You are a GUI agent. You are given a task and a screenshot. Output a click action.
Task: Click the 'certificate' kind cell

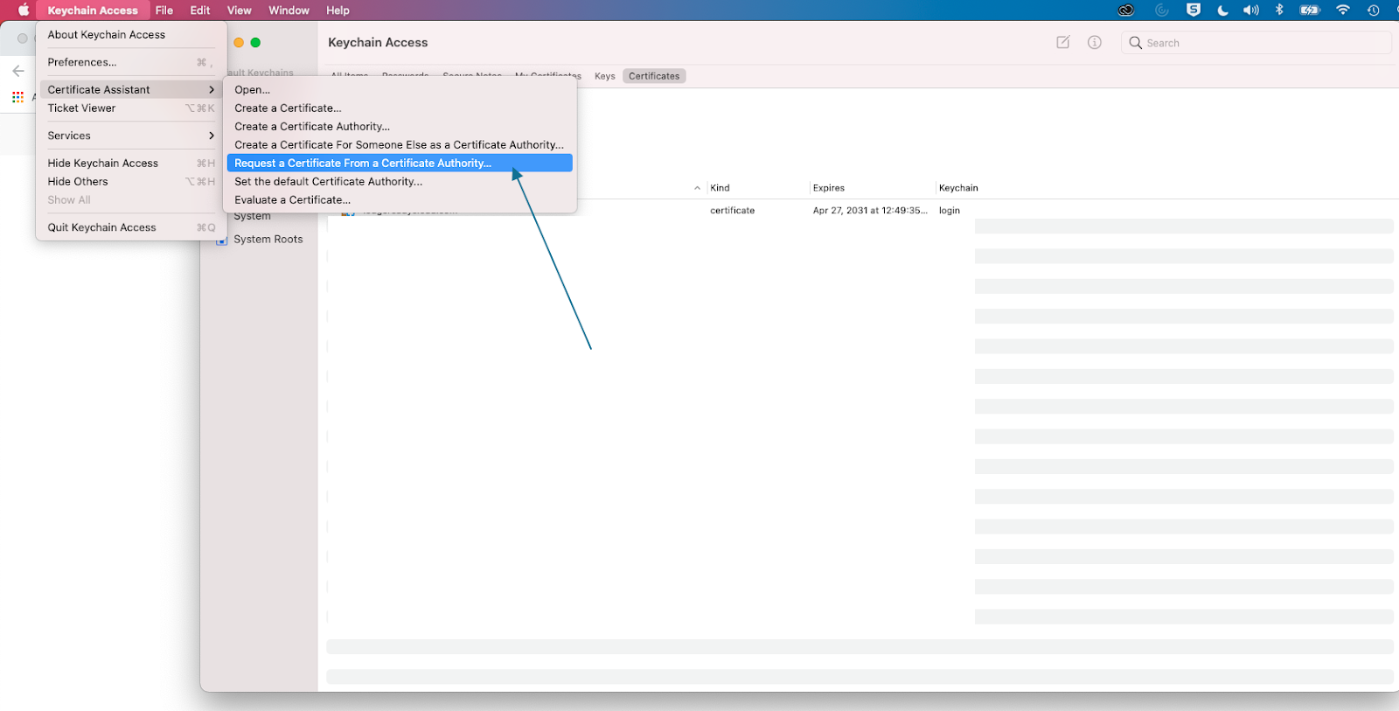click(x=733, y=211)
